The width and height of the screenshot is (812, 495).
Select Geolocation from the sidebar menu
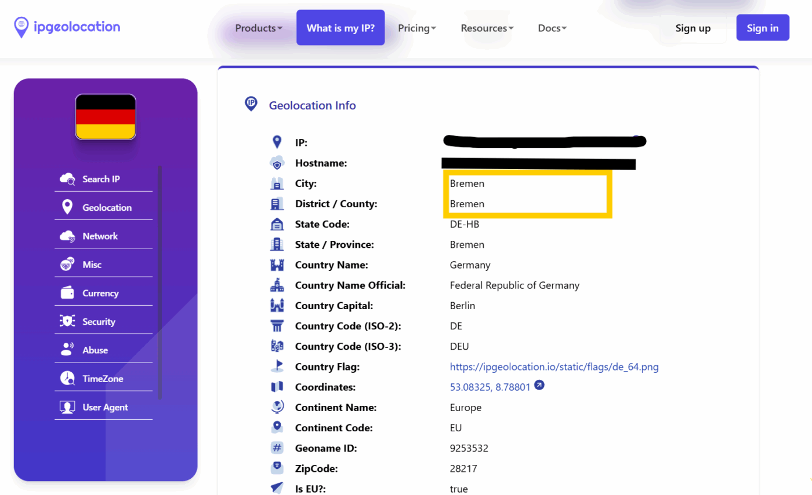pyautogui.click(x=108, y=207)
